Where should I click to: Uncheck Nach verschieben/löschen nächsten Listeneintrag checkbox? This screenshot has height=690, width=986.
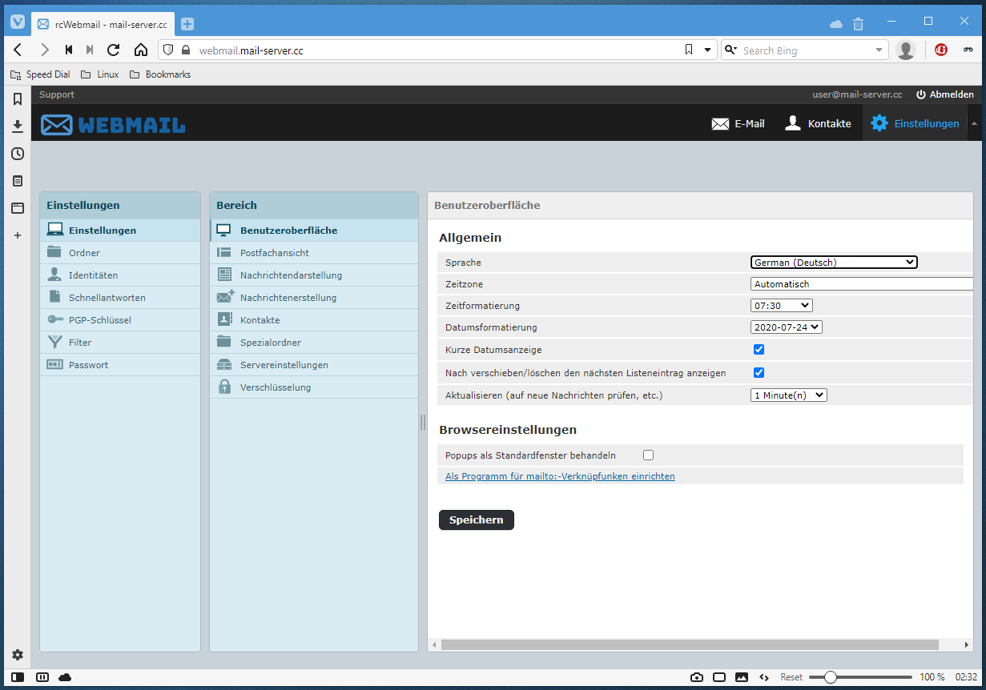tap(759, 372)
